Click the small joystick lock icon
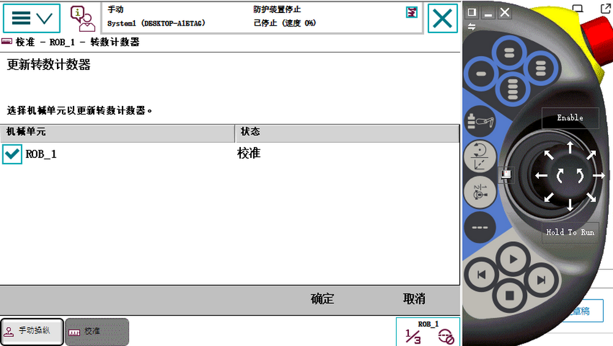 (506, 174)
